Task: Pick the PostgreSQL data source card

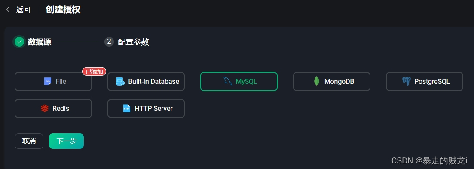Action: point(425,81)
